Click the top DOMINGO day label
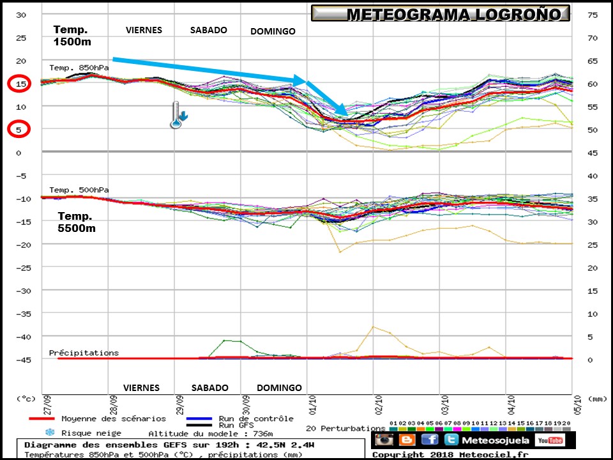Viewport: 613px width, 460px height. [x=273, y=31]
